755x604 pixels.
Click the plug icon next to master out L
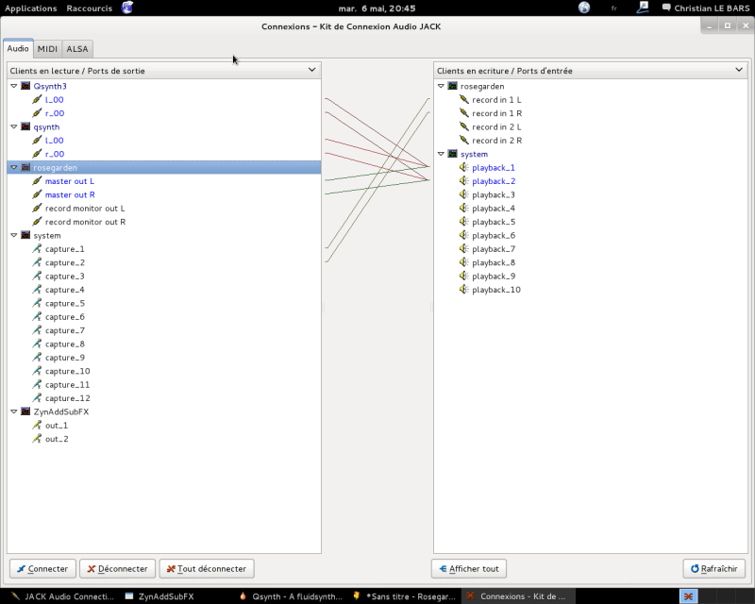[37, 181]
